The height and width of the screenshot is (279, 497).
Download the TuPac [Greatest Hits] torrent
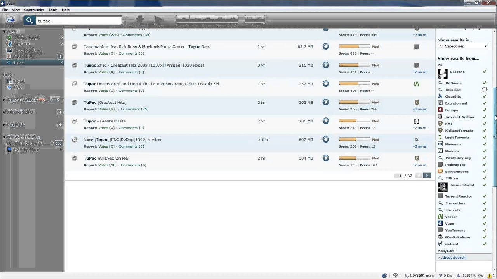point(326,102)
